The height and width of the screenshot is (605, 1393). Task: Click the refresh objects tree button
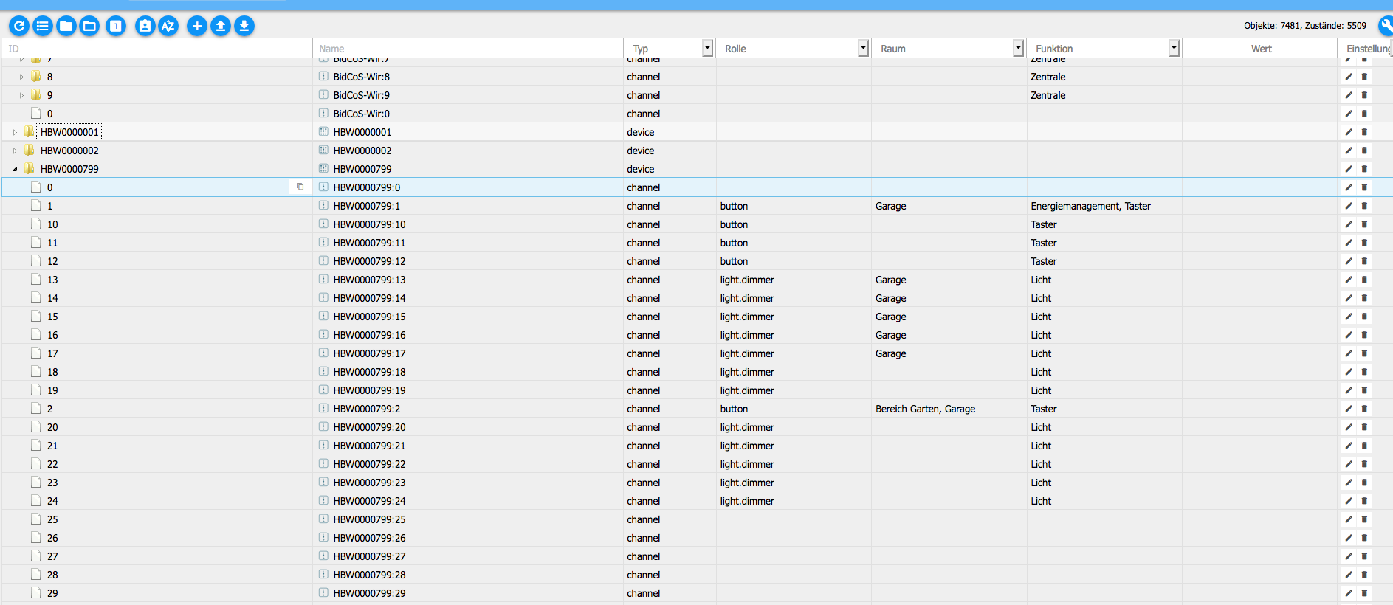click(19, 27)
